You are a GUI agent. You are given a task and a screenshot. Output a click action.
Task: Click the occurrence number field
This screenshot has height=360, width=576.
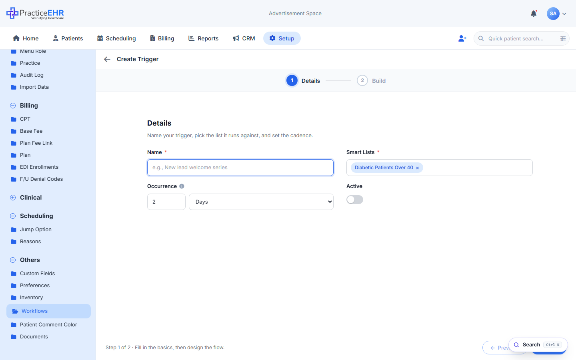click(x=166, y=202)
